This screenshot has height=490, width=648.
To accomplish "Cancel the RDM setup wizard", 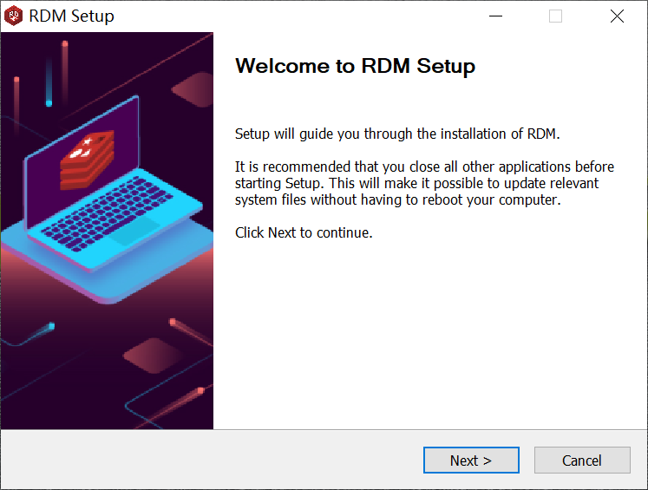I will [582, 461].
